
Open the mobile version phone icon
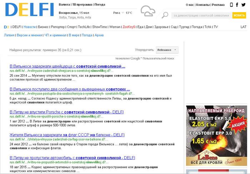pos(232,5)
